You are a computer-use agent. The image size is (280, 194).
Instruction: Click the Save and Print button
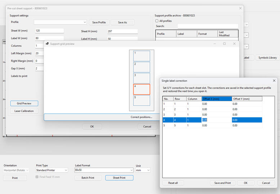coord(222,183)
